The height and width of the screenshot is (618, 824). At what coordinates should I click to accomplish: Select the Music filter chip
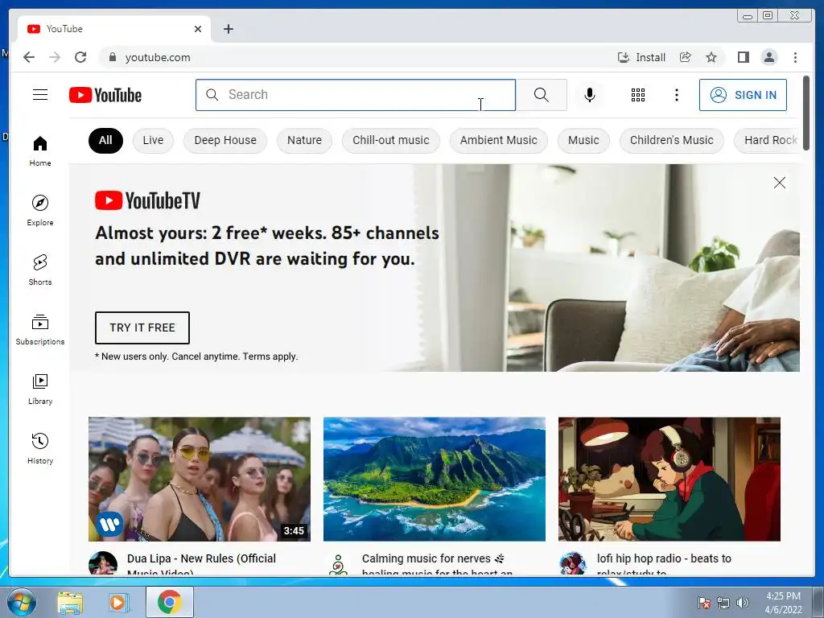pos(583,140)
